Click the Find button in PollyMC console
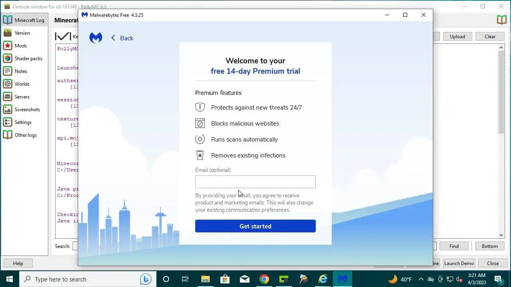 point(454,246)
